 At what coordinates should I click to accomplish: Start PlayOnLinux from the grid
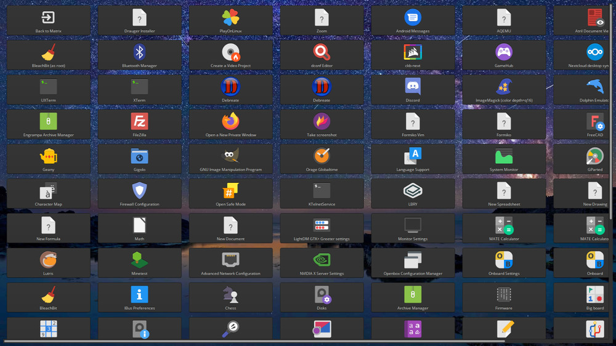click(230, 20)
